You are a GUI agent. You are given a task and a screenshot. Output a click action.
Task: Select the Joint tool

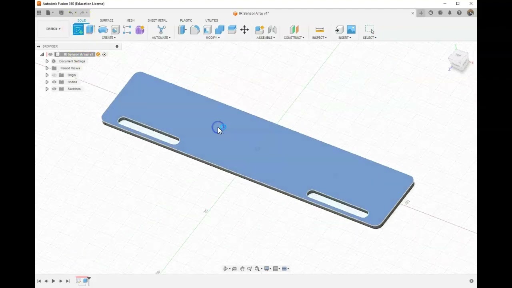[272, 30]
